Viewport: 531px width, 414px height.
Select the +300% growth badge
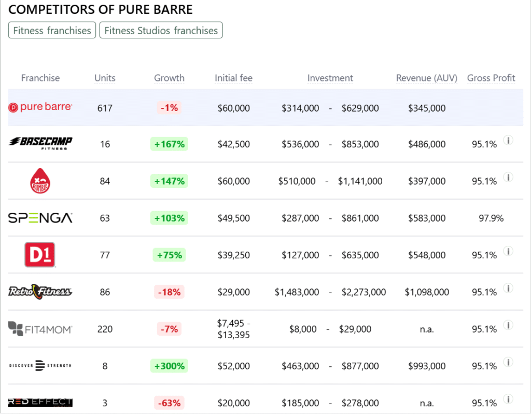pos(170,366)
